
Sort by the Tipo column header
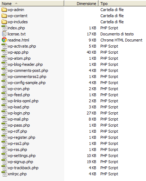pyautogui.click(x=122, y=4)
